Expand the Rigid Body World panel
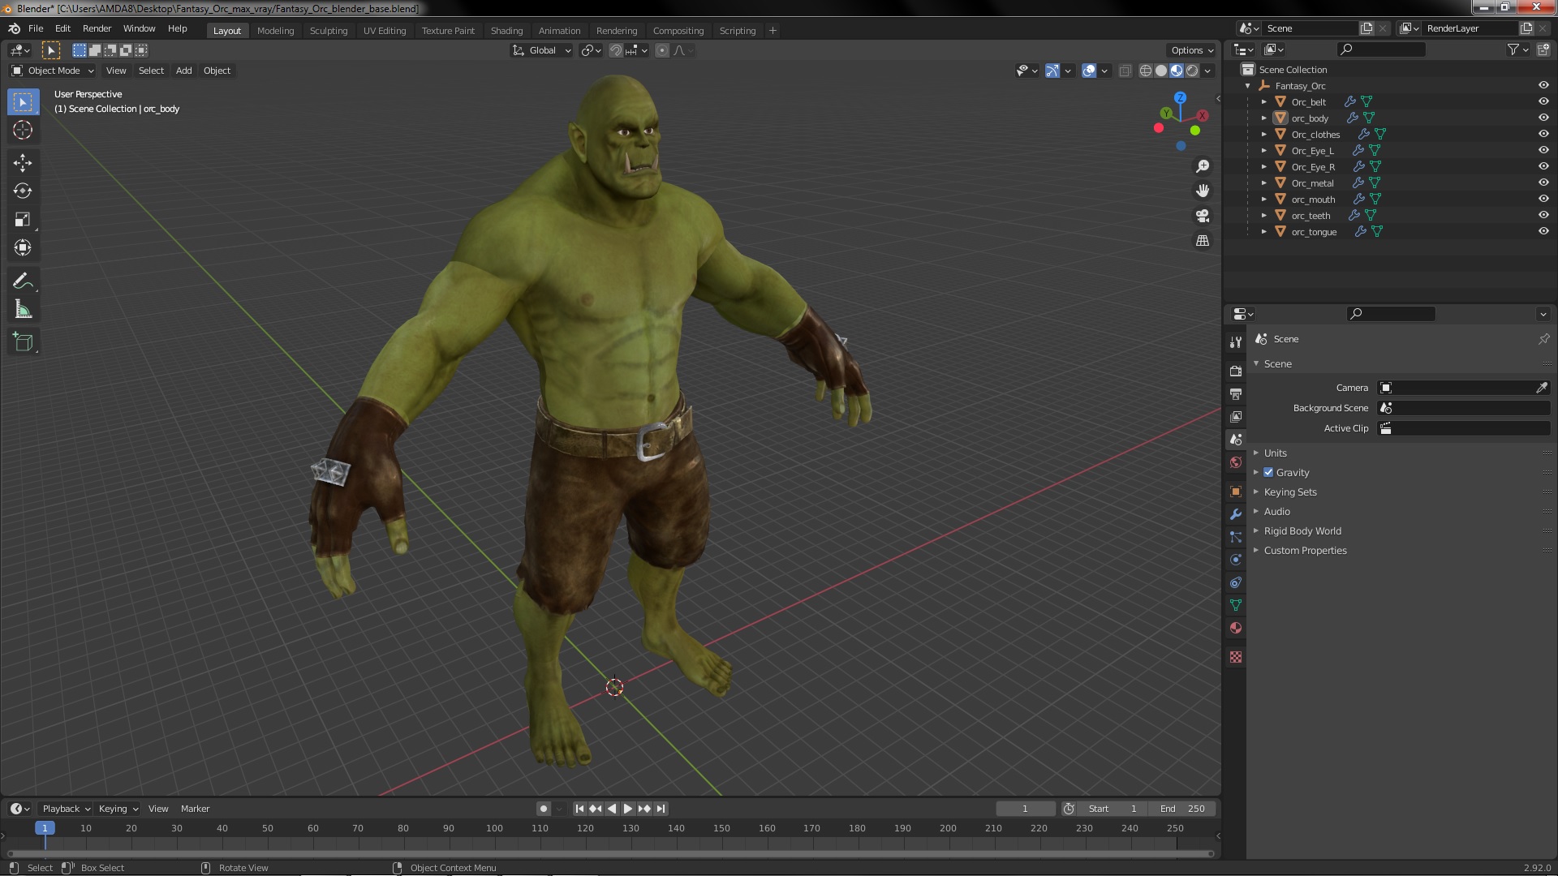 pos(1302,530)
